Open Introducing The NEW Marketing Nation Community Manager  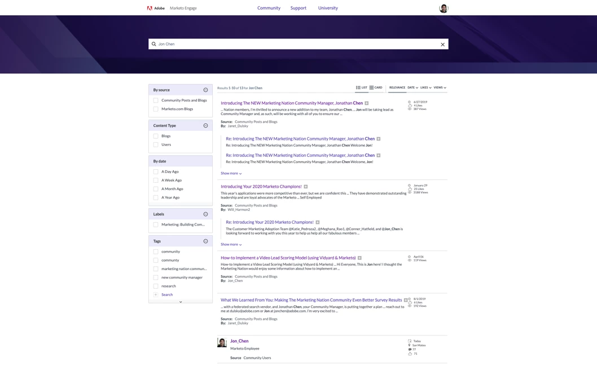[292, 103]
